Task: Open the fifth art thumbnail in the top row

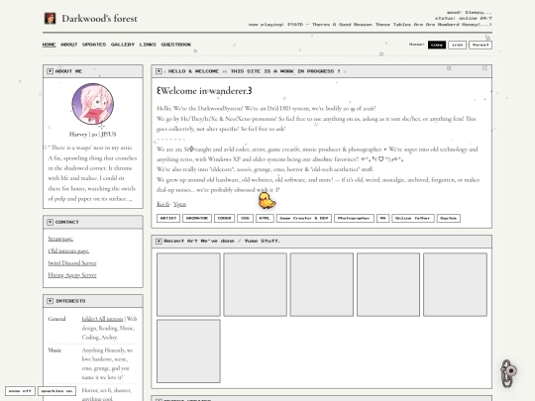Action: tap(455, 284)
